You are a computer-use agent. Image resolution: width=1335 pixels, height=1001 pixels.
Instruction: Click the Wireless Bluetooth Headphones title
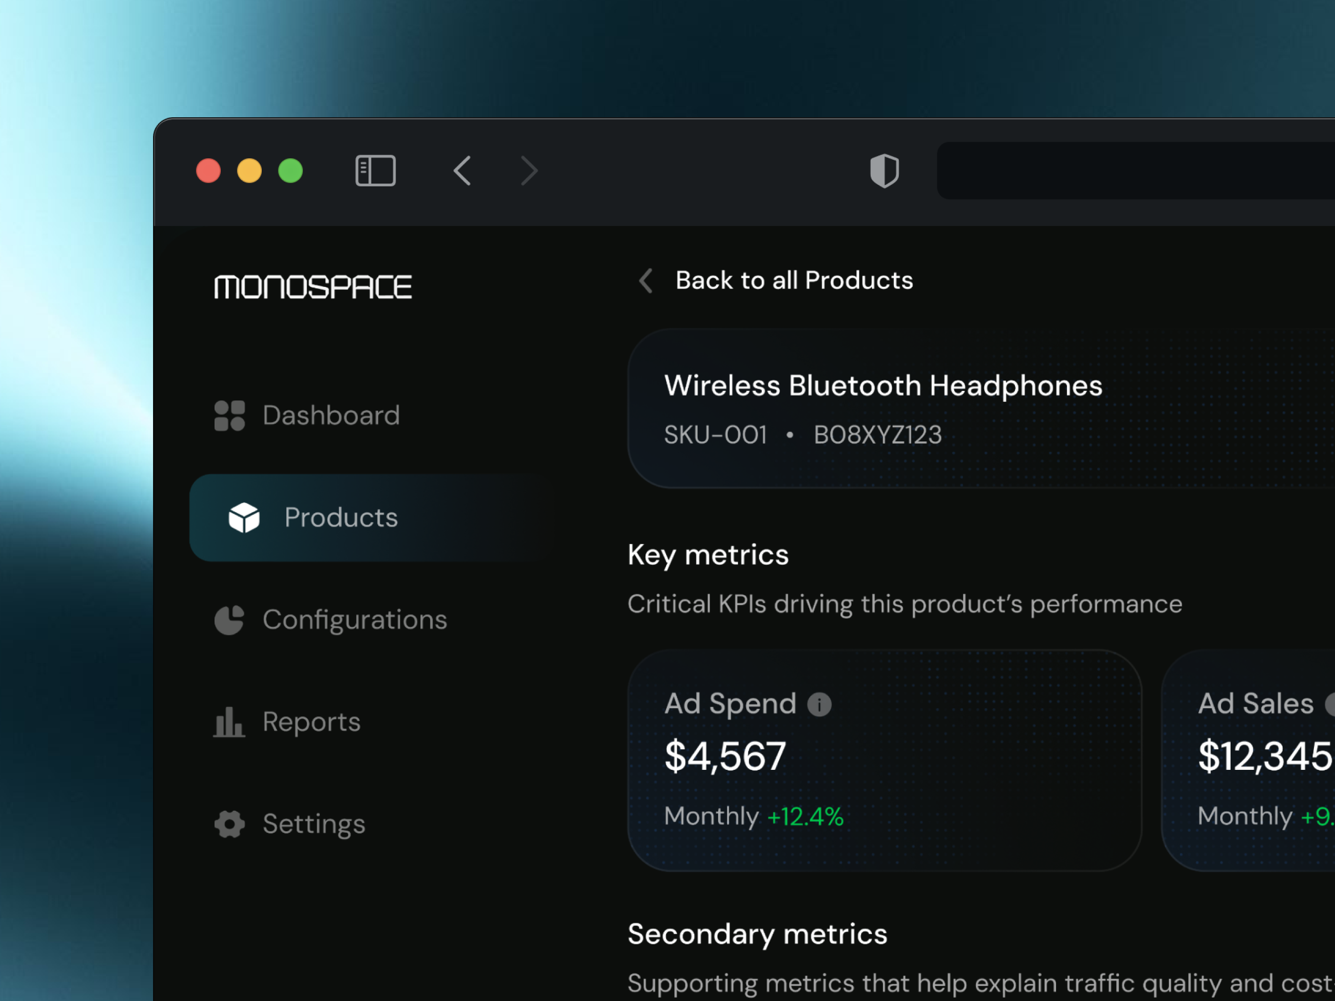click(x=883, y=386)
